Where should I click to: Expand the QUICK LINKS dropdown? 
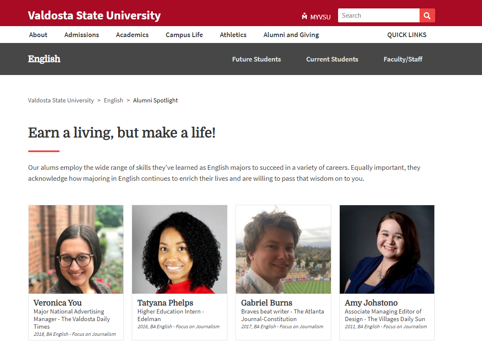(406, 35)
